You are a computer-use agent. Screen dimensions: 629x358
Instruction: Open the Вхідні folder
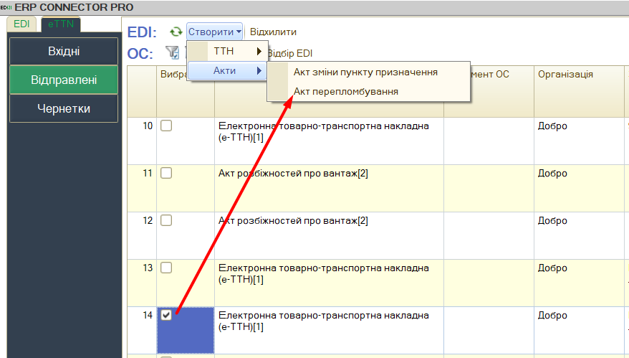(64, 51)
